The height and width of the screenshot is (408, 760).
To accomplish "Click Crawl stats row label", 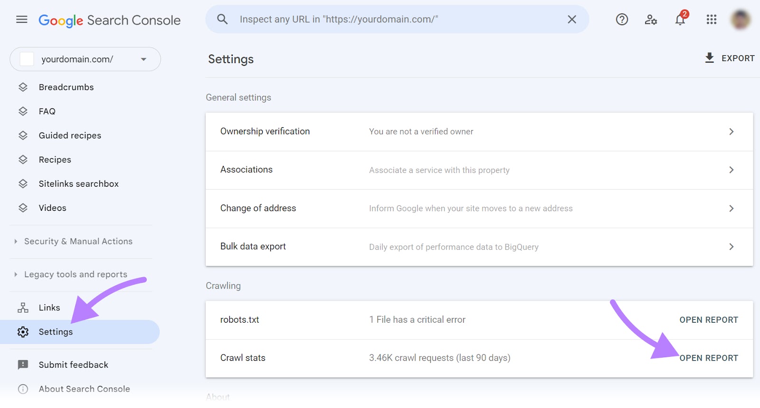I will 243,358.
